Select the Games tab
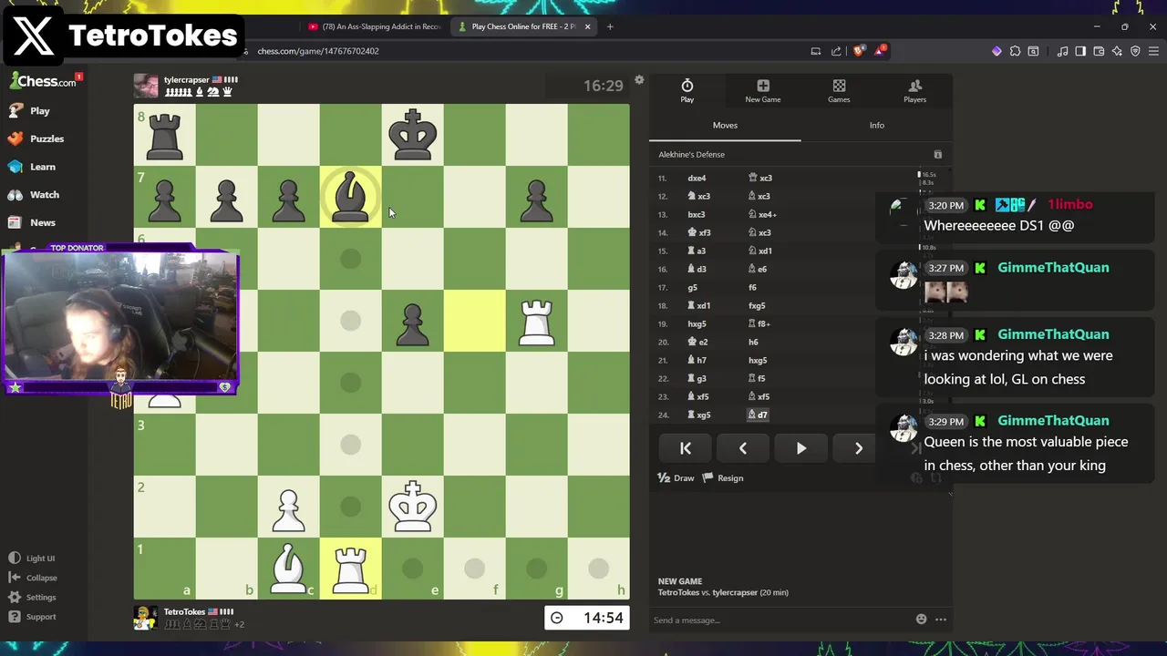Viewport: 1167px width, 656px height. pyautogui.click(x=839, y=91)
